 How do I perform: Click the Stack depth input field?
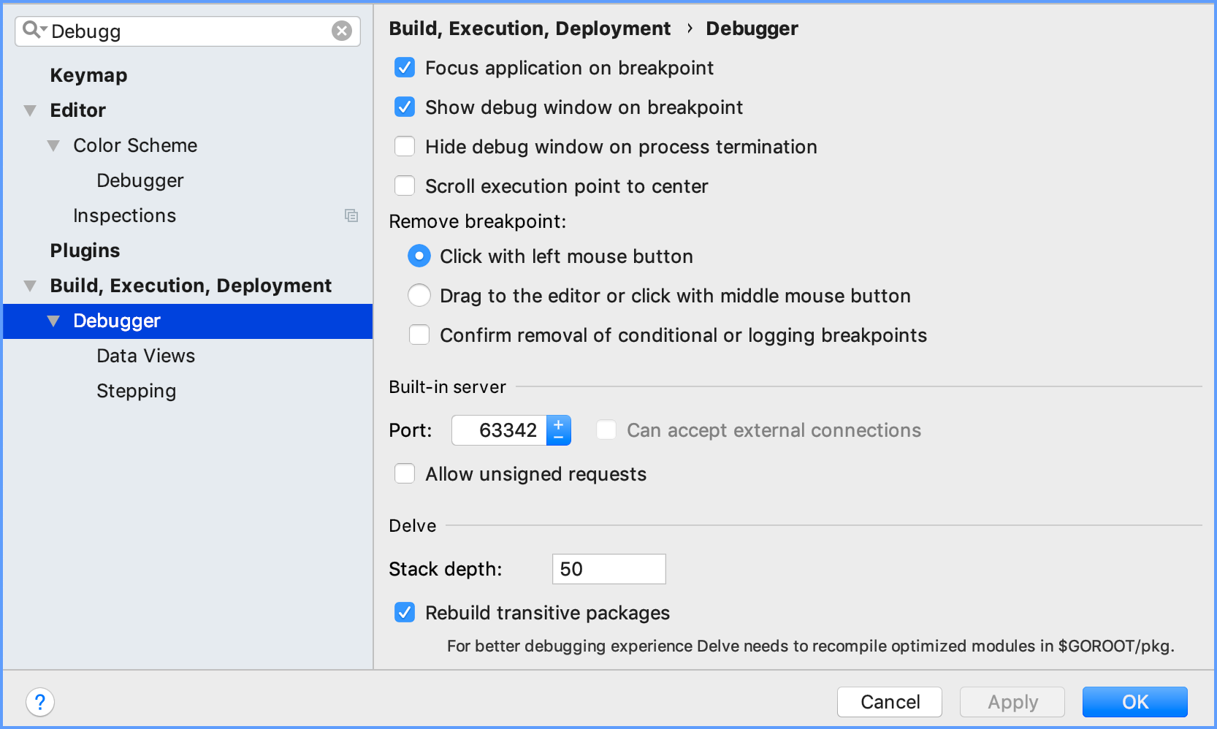(608, 569)
